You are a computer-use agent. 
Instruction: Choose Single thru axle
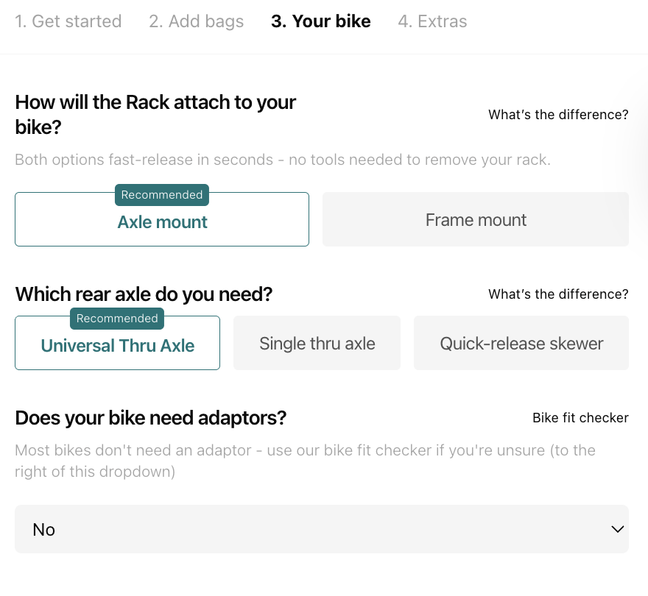pos(317,343)
